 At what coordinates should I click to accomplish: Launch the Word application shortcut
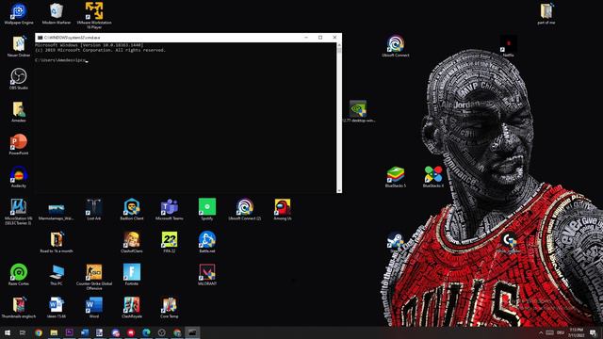[x=94, y=308]
